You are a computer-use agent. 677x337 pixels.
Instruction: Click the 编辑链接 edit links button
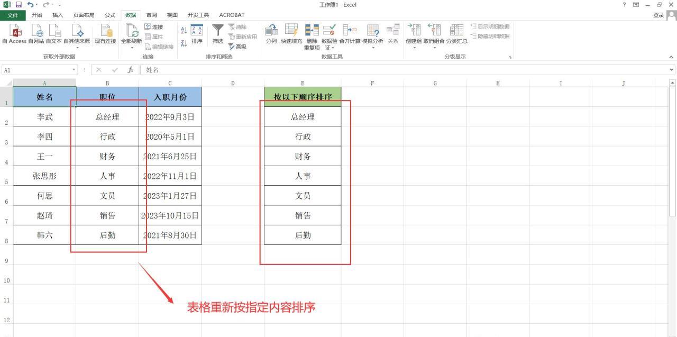coord(159,47)
